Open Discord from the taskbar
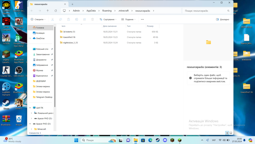255x144 pixels. coord(165,140)
